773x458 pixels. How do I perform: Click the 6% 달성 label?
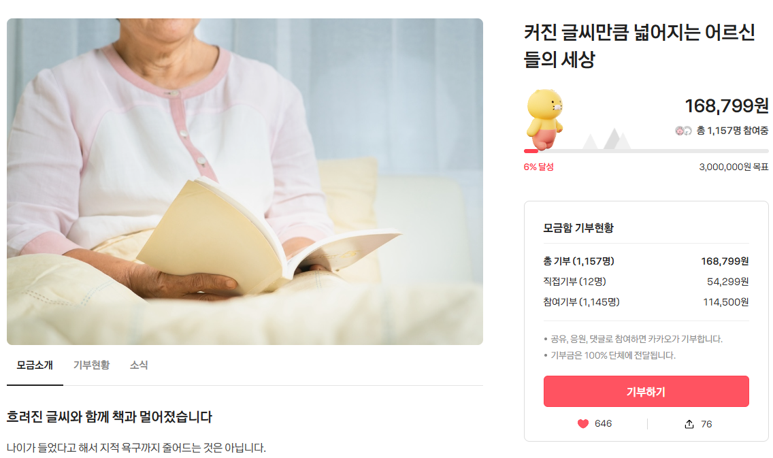538,167
